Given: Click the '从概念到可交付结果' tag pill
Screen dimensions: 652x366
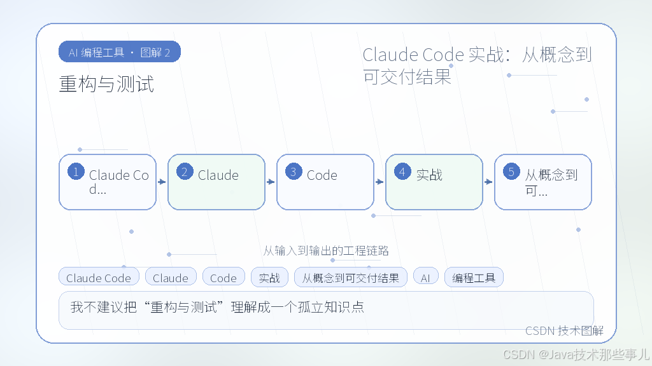Looking at the screenshot, I should coord(351,277).
